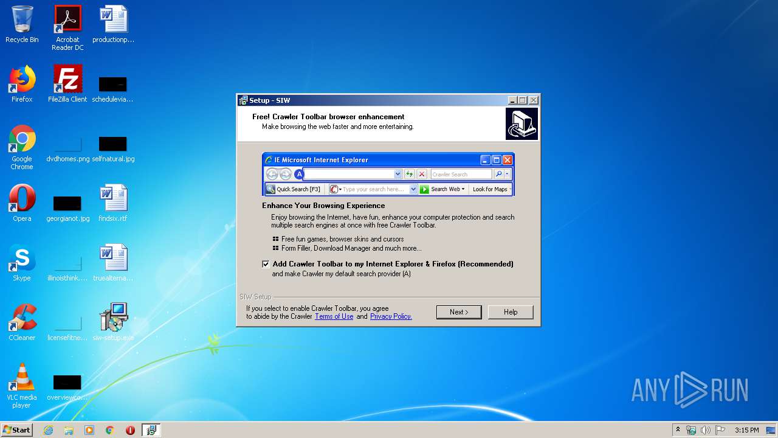Launch the Google Chrome desktop shortcut
This screenshot has width=778, height=438.
[x=22, y=147]
